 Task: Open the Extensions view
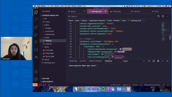pyautogui.click(x=36, y=27)
